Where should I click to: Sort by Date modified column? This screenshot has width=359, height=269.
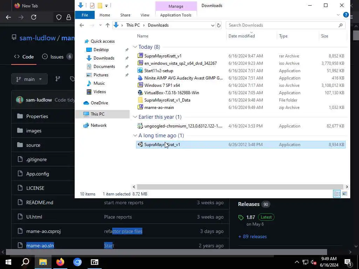pyautogui.click(x=242, y=36)
